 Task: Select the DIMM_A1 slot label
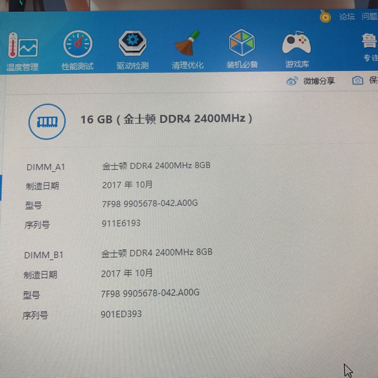click(45, 167)
